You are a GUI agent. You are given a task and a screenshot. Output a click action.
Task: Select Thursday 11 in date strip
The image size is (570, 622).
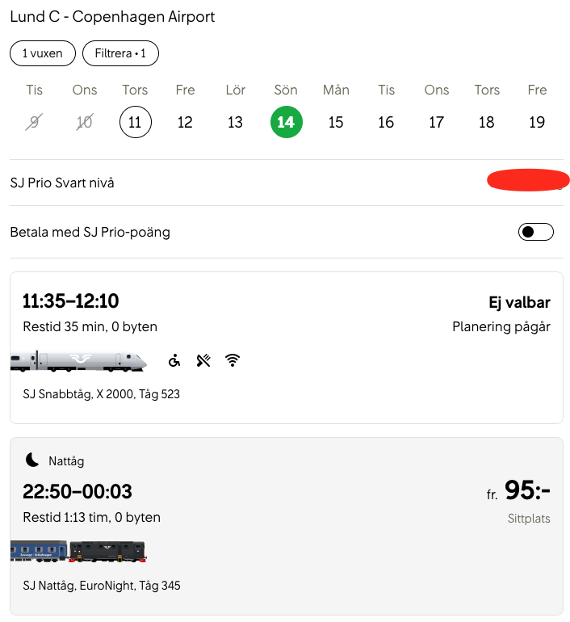135,123
